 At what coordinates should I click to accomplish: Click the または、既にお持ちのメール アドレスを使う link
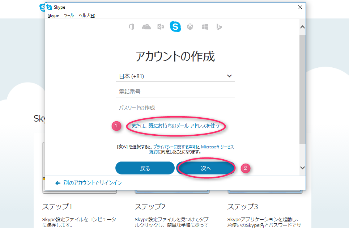[x=175, y=126]
